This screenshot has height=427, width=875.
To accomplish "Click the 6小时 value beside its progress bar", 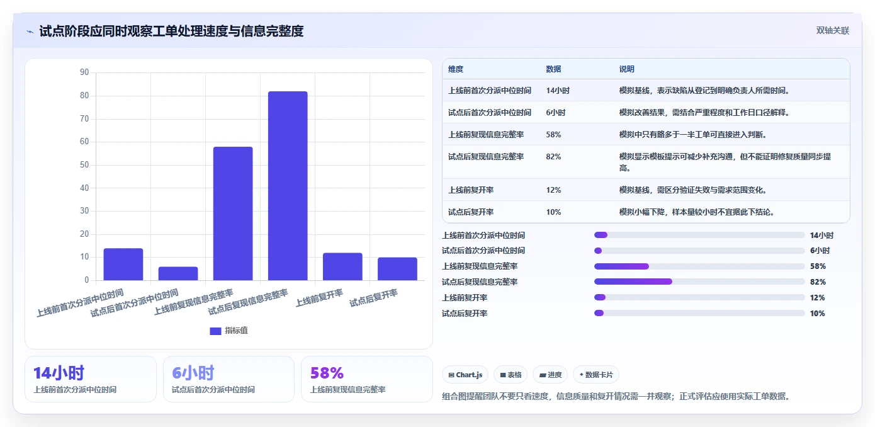I will click(820, 251).
